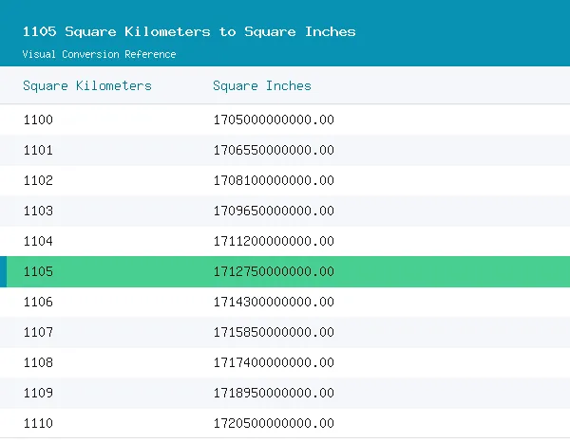Click the 'Square Kilometers' column header

[x=87, y=85]
